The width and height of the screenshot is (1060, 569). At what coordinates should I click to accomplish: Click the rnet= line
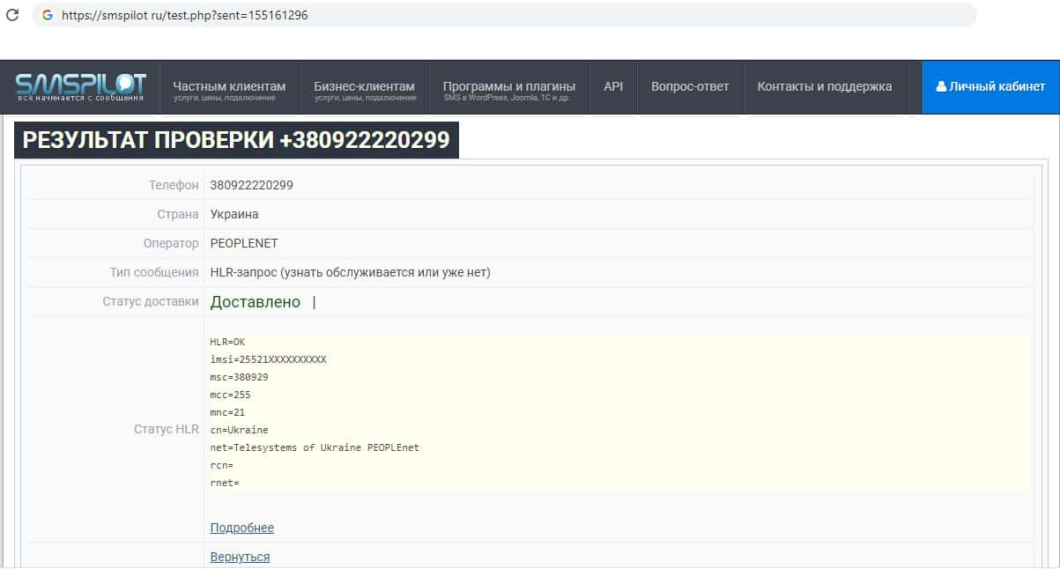pyautogui.click(x=224, y=483)
